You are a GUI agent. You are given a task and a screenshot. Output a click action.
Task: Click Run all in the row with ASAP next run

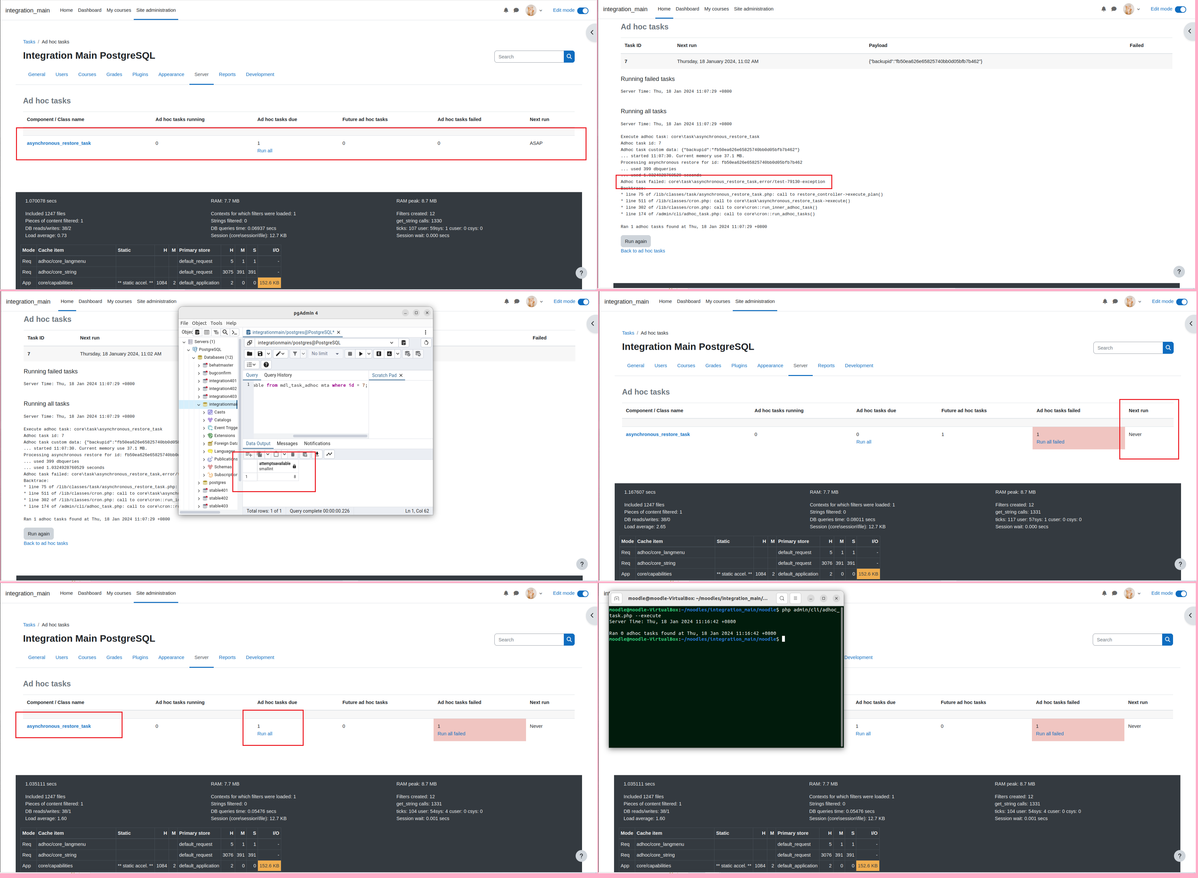[x=265, y=151]
